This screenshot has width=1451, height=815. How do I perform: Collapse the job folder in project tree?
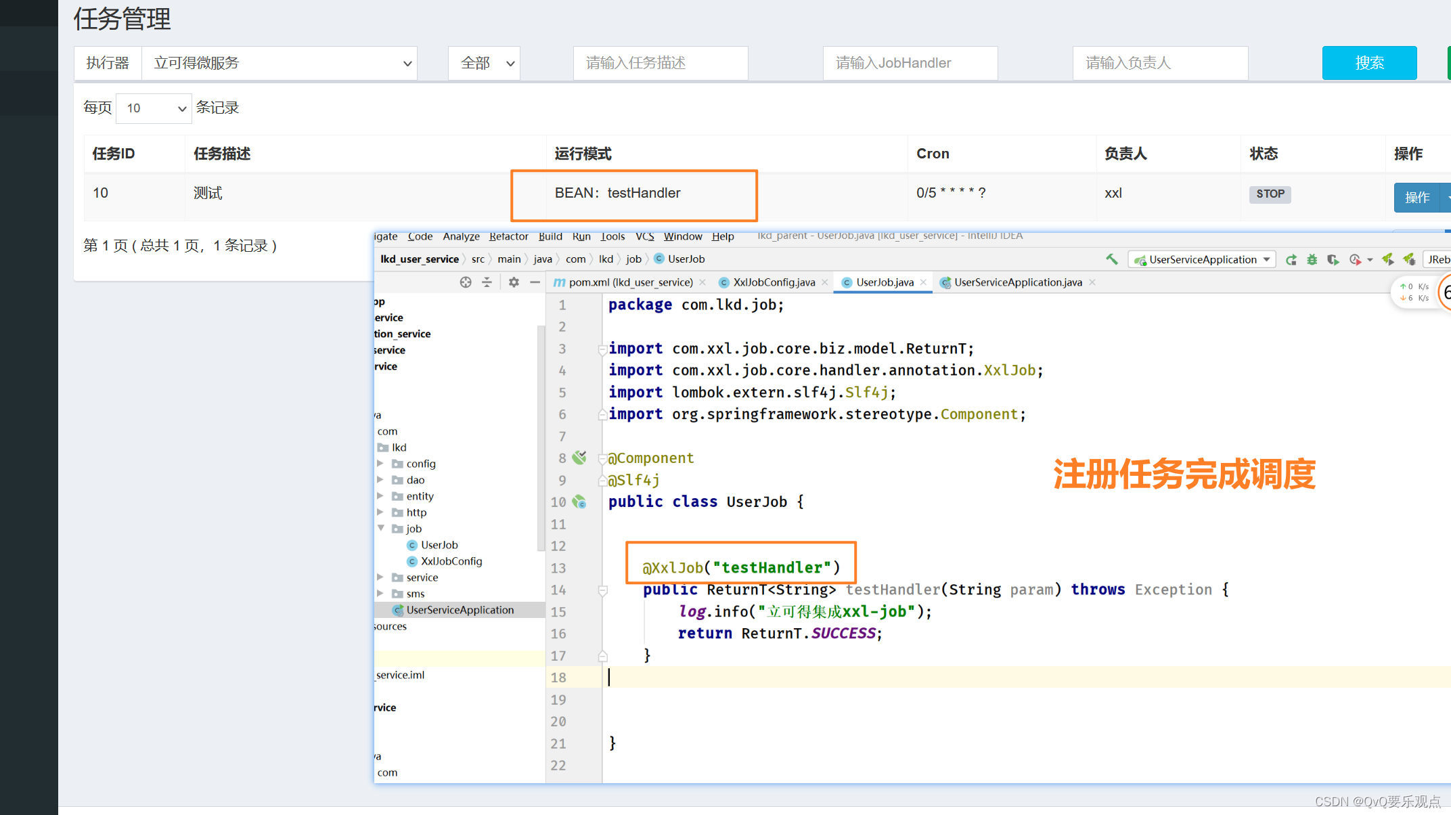click(380, 529)
